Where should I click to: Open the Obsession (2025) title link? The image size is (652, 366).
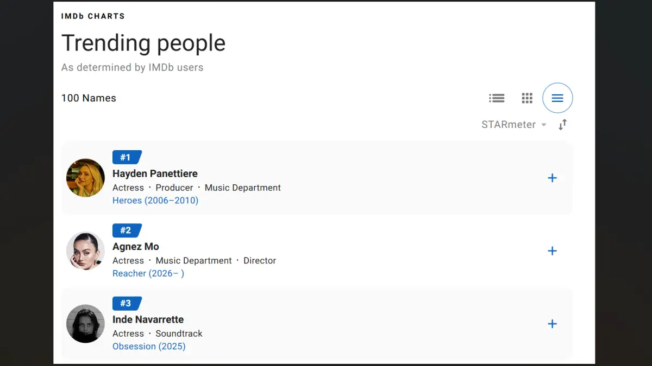click(x=149, y=346)
